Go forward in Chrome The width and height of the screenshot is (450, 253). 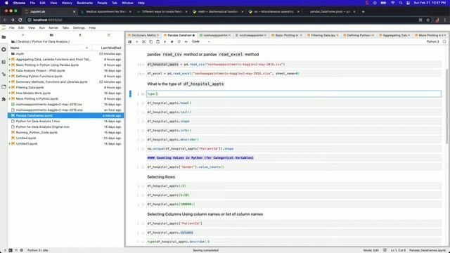[x=13, y=20]
